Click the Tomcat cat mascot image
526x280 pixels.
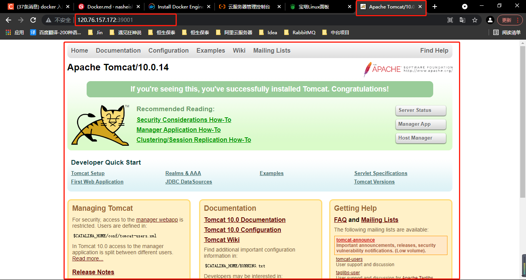point(100,125)
